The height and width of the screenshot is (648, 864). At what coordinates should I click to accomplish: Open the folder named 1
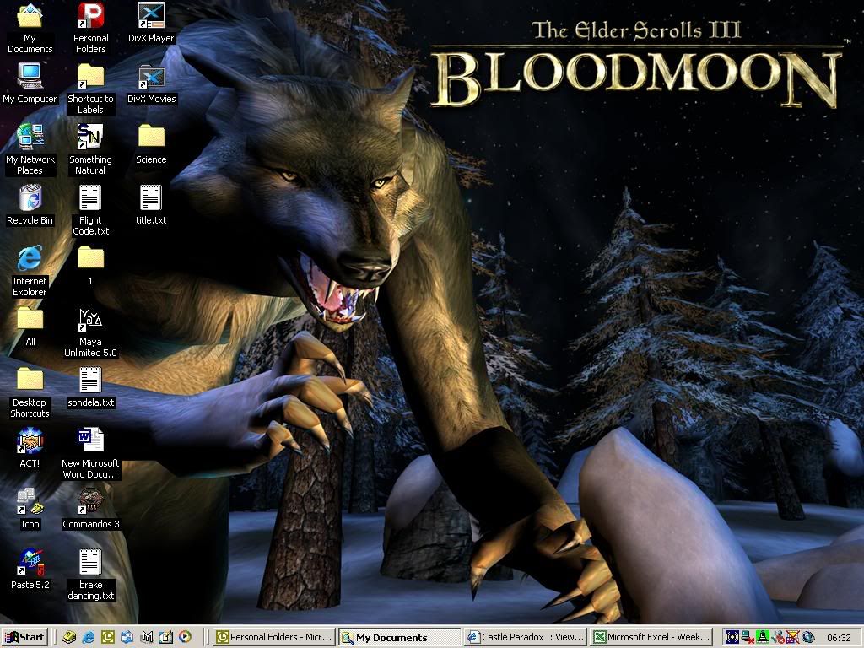click(x=90, y=264)
